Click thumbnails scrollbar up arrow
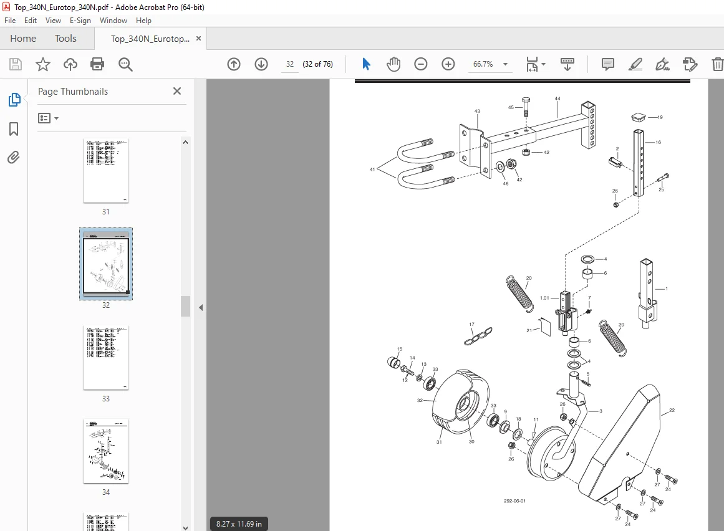Image resolution: width=724 pixels, height=531 pixels. tap(186, 143)
